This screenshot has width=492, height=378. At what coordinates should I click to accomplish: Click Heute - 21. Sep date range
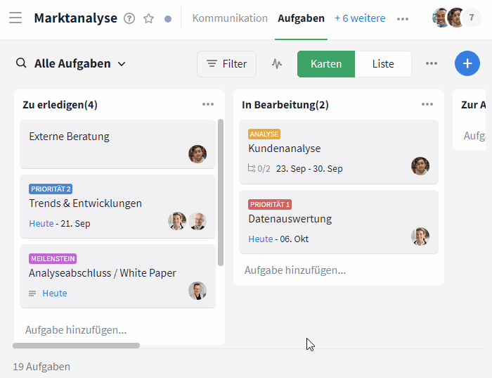point(60,223)
